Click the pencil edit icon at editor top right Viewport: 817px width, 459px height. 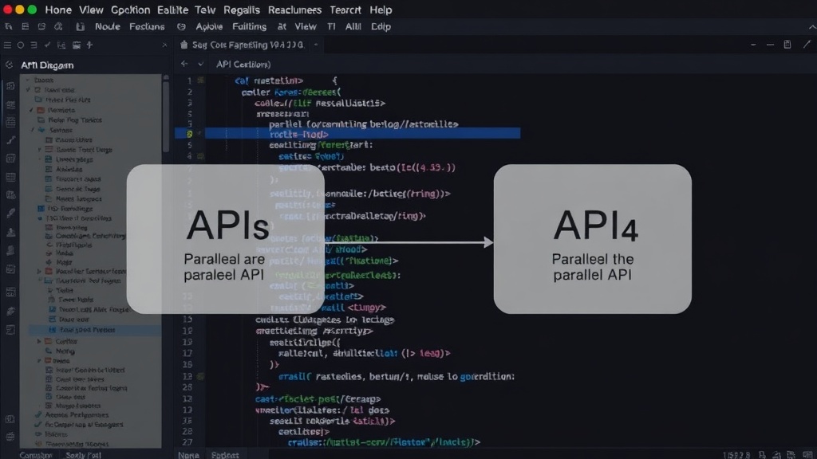tap(807, 45)
